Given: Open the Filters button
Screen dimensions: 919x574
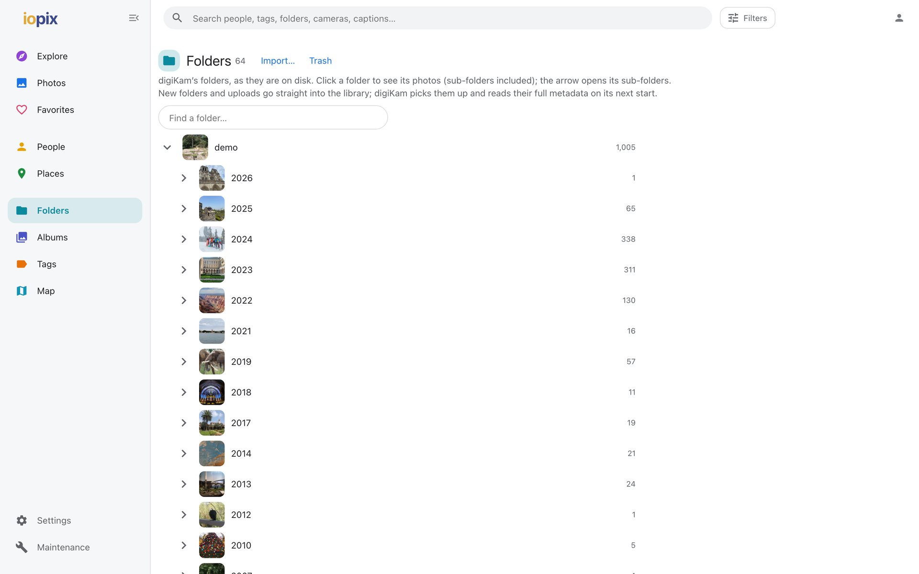Looking at the screenshot, I should pyautogui.click(x=747, y=18).
